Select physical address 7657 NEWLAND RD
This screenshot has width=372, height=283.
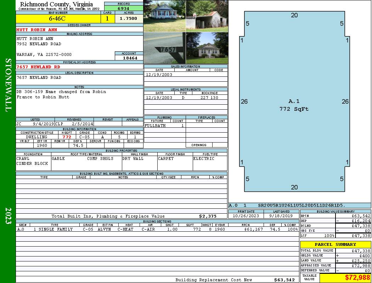(x=38, y=67)
